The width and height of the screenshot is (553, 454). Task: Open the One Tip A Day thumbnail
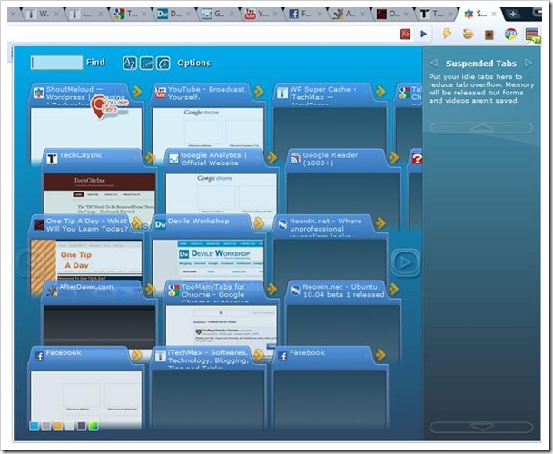point(86,261)
